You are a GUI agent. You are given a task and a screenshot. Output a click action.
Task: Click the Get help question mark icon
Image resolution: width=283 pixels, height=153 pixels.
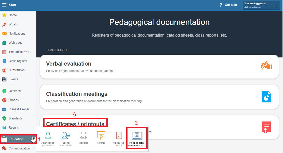pyautogui.click(x=221, y=5)
